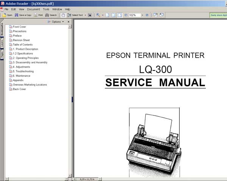
Task: Go to Revision Sheet bookmark
Action: 21,40
